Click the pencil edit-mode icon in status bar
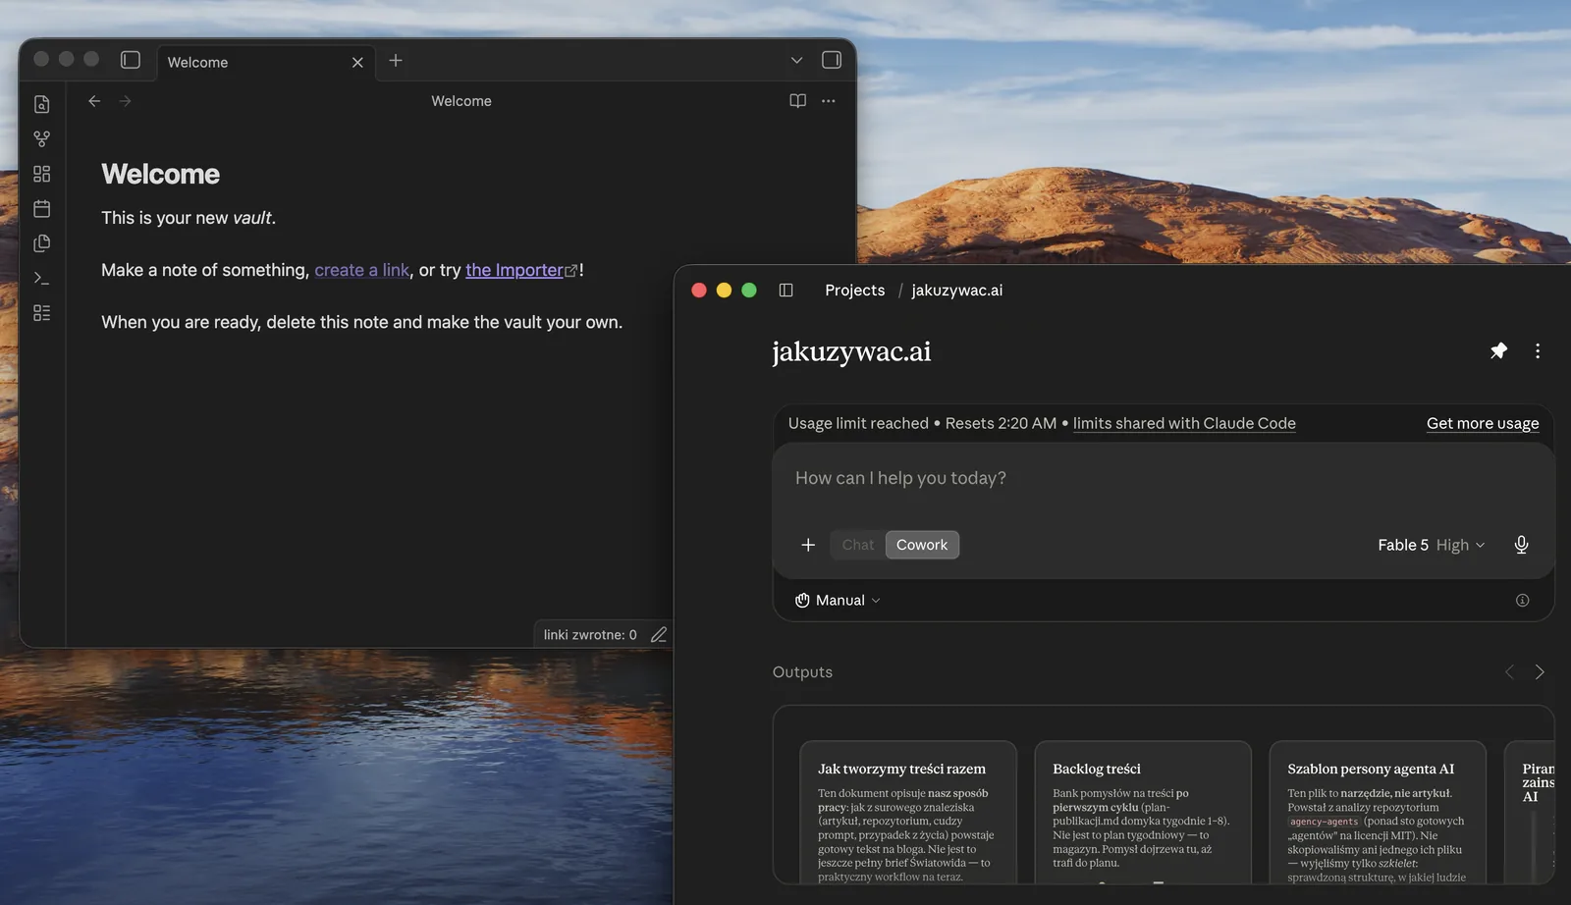The height and width of the screenshot is (905, 1571). (x=659, y=635)
